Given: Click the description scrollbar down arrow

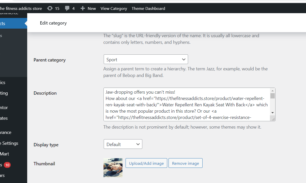Looking at the screenshot, I should [272, 113].
